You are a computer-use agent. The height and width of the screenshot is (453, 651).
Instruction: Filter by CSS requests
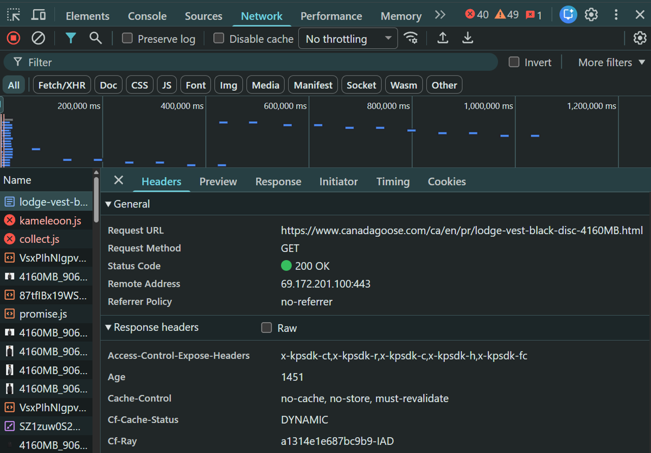139,85
